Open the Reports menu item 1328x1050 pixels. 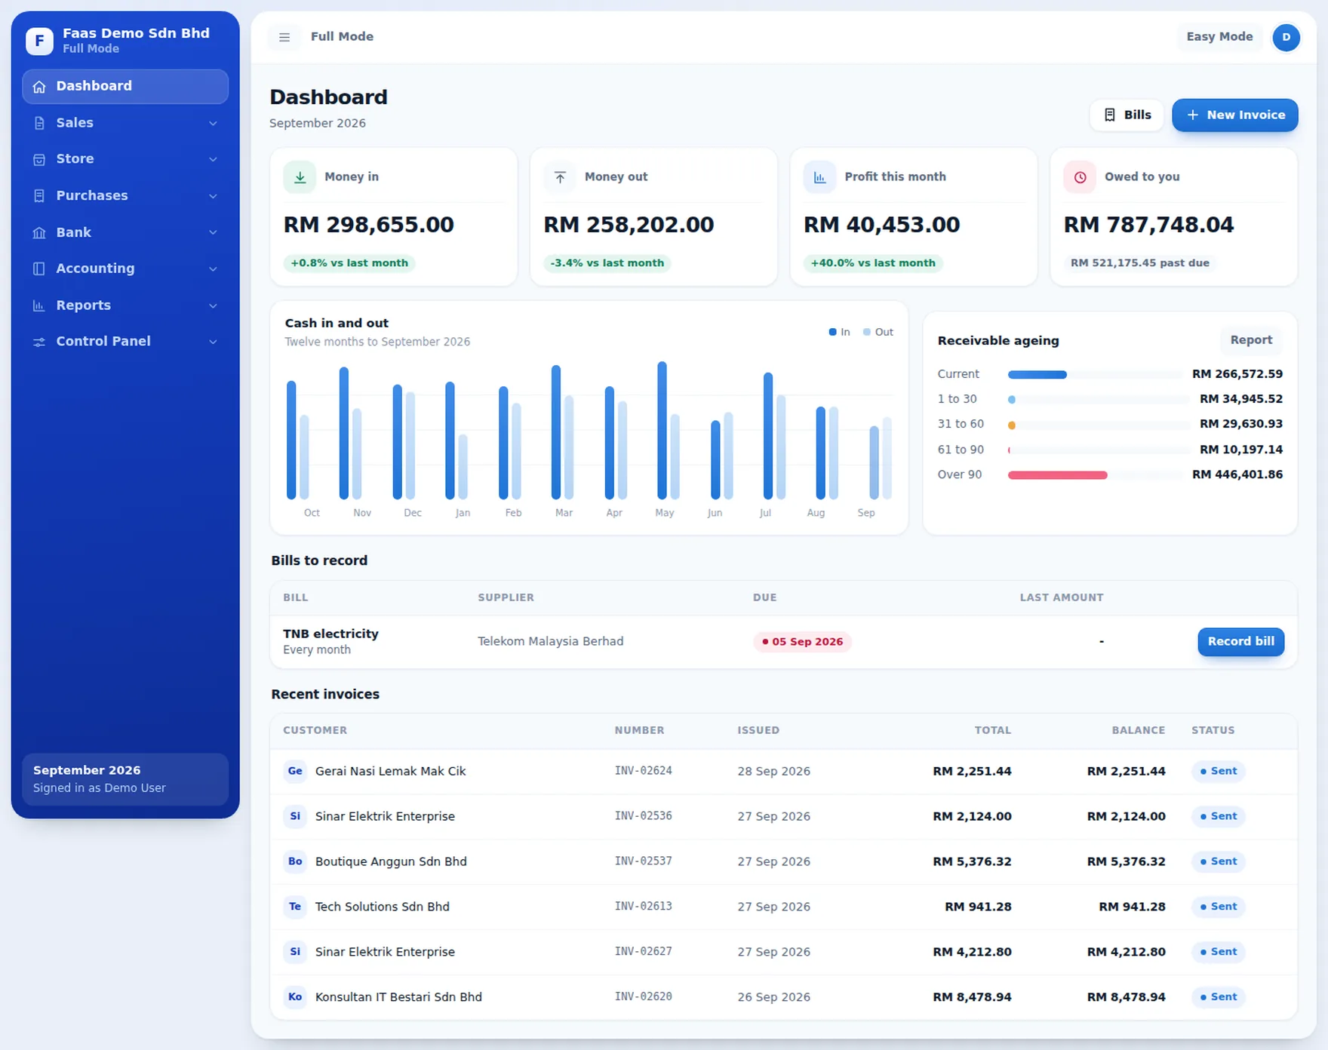(125, 305)
